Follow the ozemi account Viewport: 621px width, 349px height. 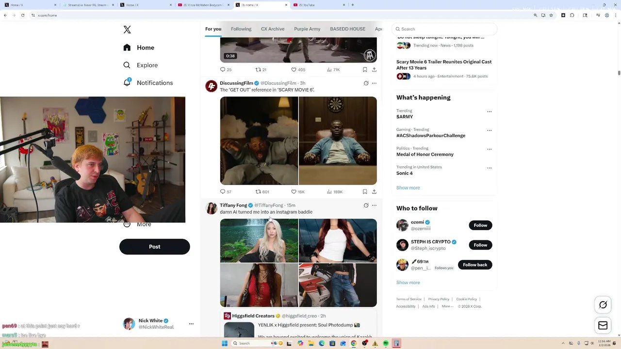click(x=480, y=225)
